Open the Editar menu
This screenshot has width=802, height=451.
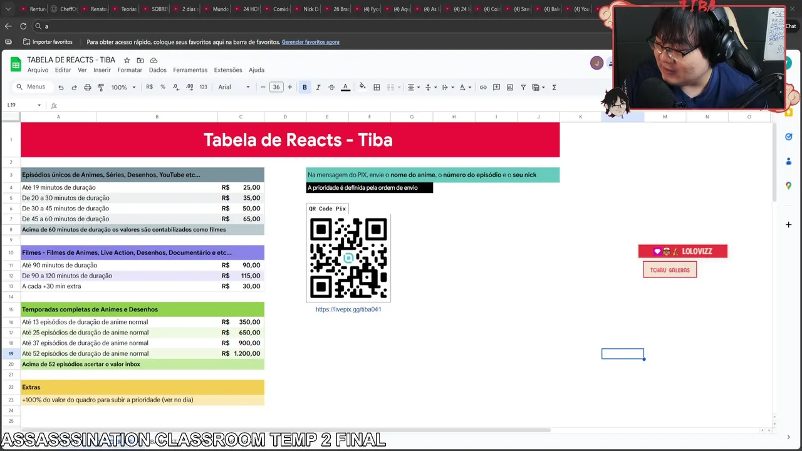(x=63, y=70)
